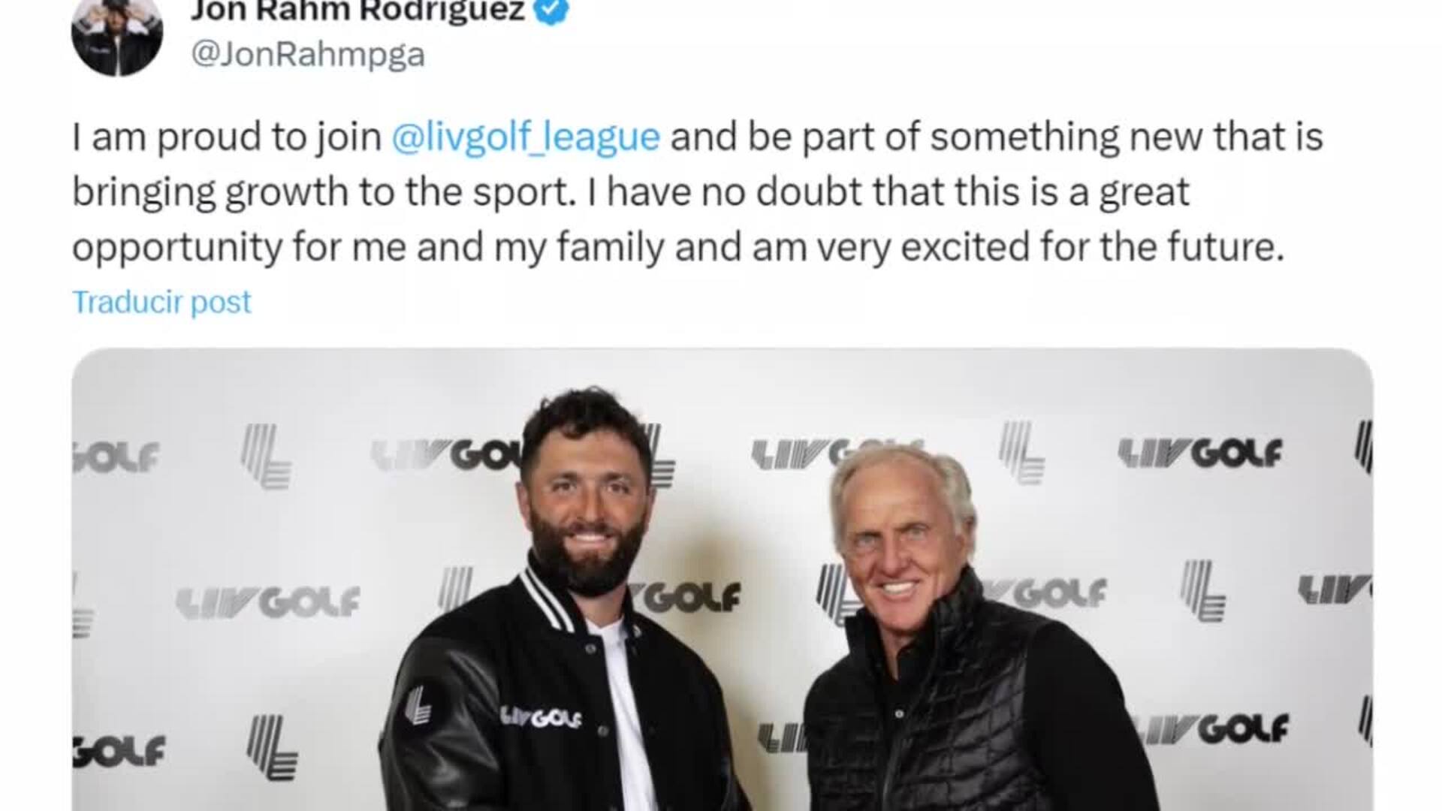Click the blue verified checkmark badge
Viewport: 1442px width, 811px height.
pos(554,11)
